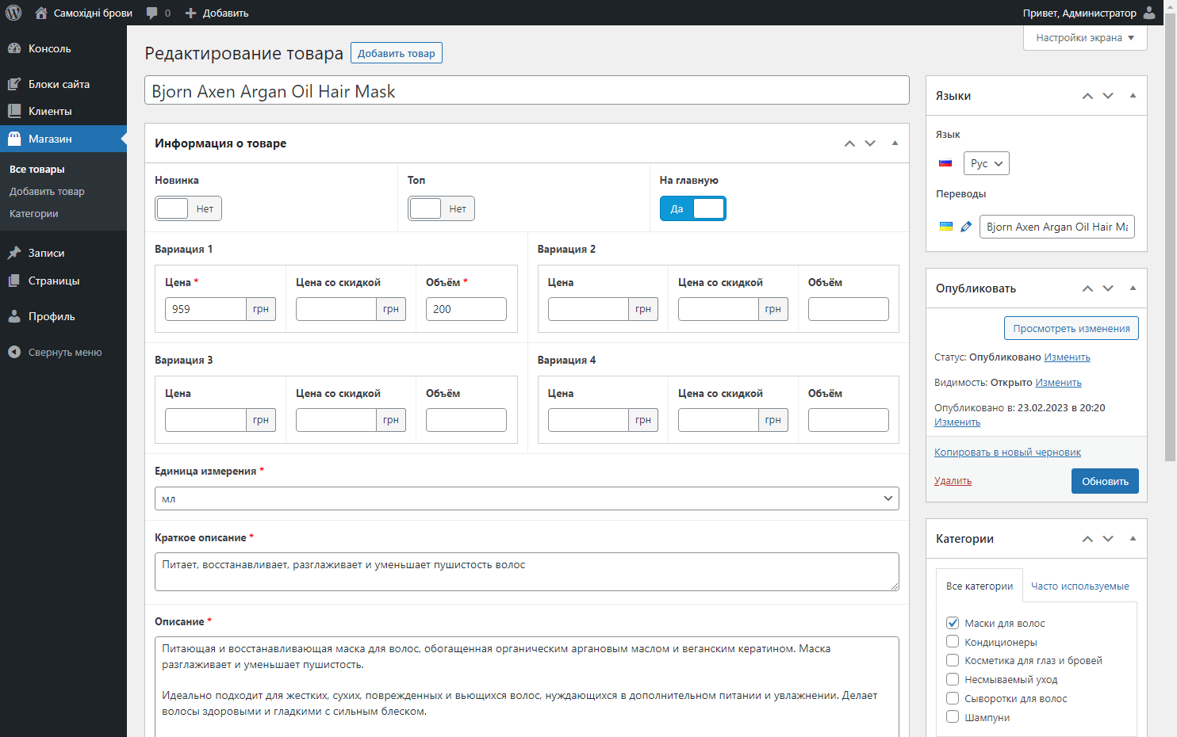Viewport: 1177px width, 737px height.
Task: Click the Копировать в новый черновик link
Action: pos(1007,453)
